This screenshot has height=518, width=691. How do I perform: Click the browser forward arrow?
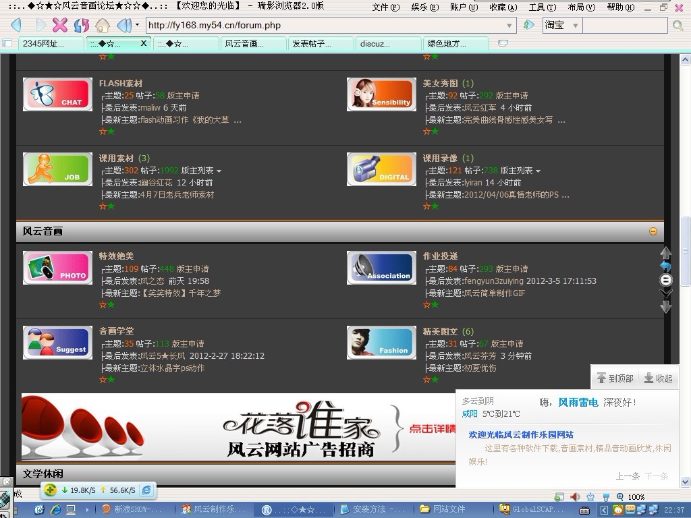[40, 25]
